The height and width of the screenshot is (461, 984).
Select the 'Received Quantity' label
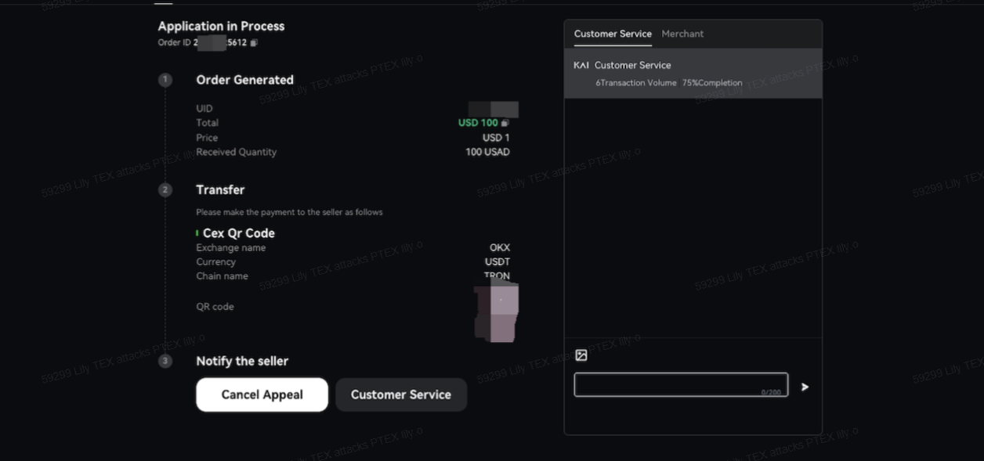pos(236,152)
